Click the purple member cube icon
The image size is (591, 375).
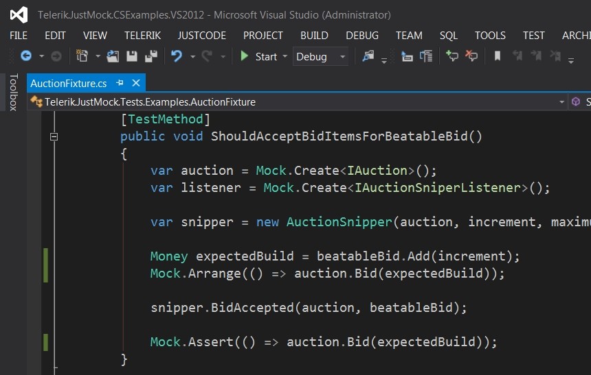click(576, 101)
